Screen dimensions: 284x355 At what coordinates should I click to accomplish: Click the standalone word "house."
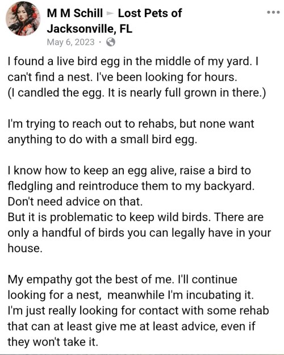tap(25, 248)
